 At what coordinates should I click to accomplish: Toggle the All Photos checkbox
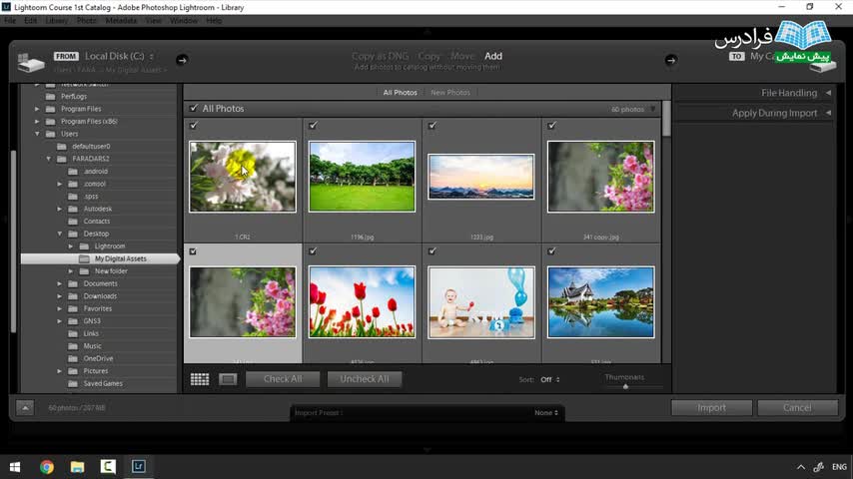pos(194,108)
